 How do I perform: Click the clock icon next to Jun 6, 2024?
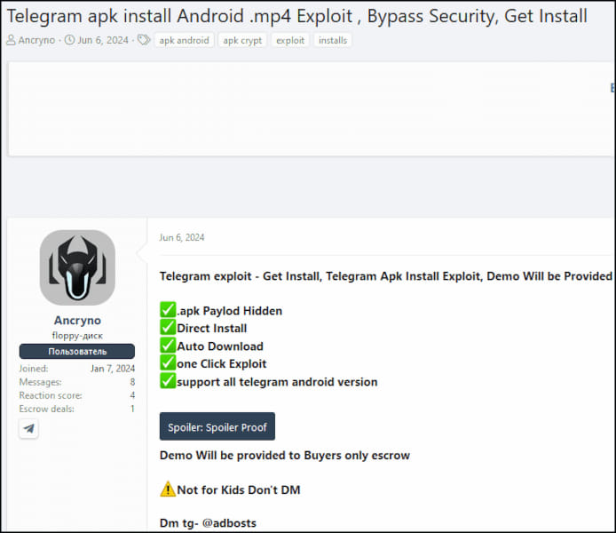[x=69, y=40]
